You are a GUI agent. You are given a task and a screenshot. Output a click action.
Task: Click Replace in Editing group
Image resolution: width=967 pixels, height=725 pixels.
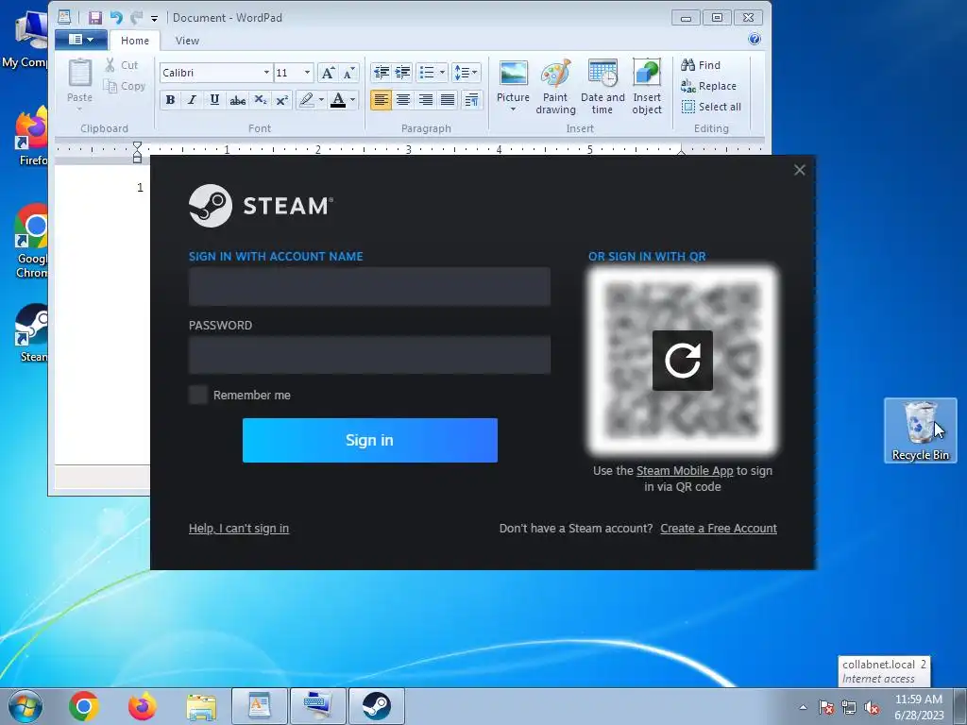coord(708,86)
